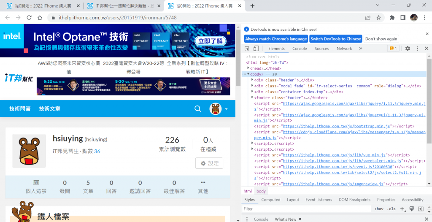The width and height of the screenshot is (432, 222).
Task: Open the 5 文章 articles count
Action: [x=88, y=187]
